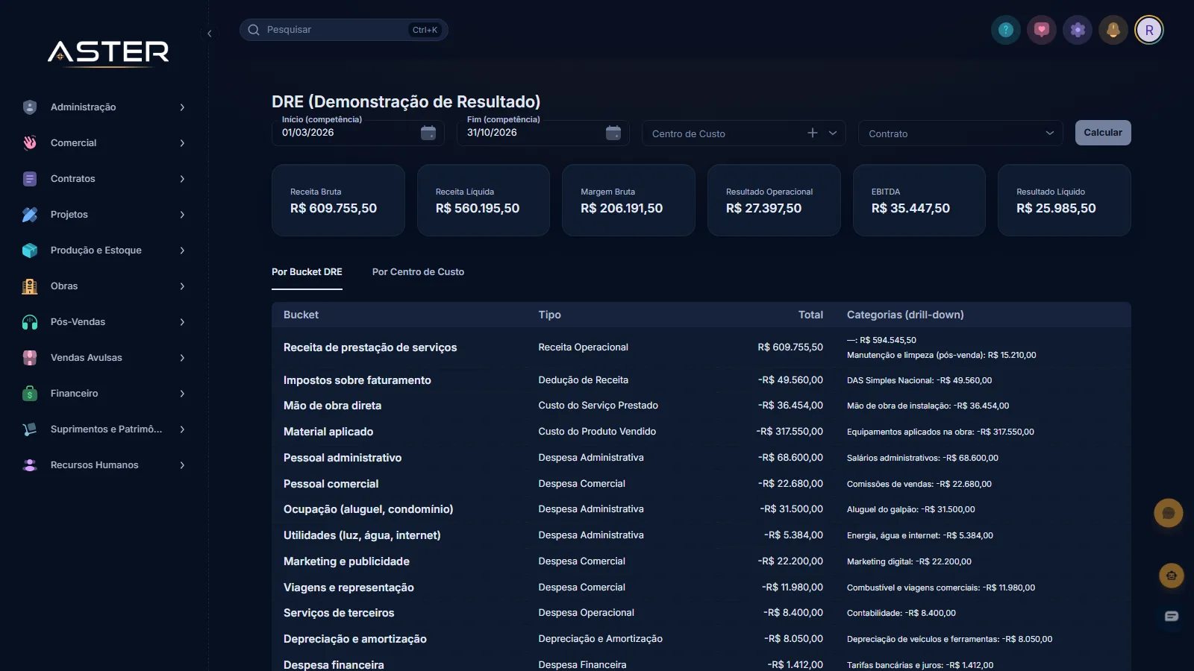Click the Comercial handshake icon
Image resolution: width=1194 pixels, height=671 pixels.
point(30,143)
